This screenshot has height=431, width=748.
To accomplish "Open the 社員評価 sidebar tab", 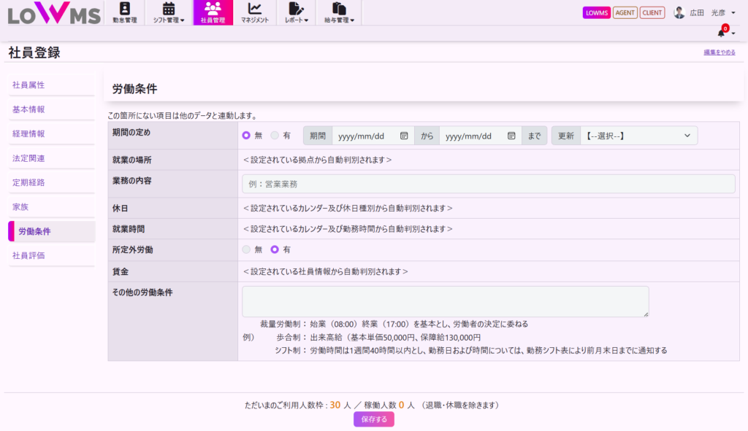I will click(52, 256).
